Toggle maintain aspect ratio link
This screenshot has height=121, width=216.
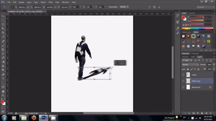click(55, 7)
